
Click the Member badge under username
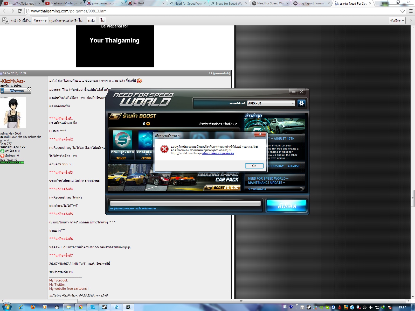16,90
